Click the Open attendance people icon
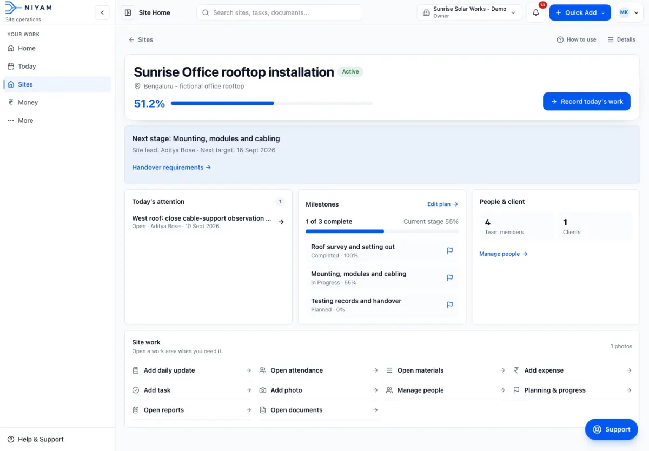Screen dimensions: 649x451 pos(263,370)
